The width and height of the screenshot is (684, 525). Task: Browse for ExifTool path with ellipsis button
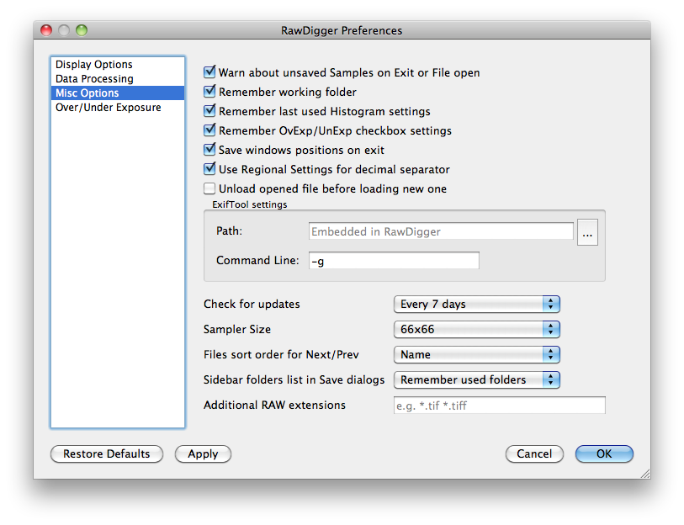(587, 232)
